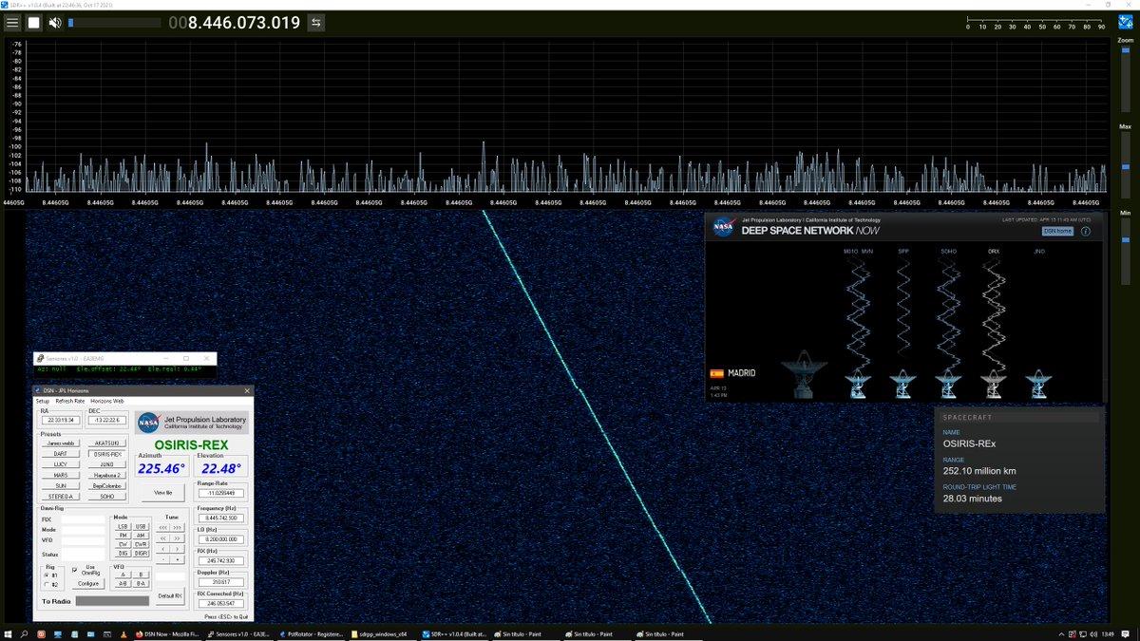Image resolution: width=1140 pixels, height=641 pixels.
Task: Mute audio using the SDR++ speaker icon
Action: (54, 22)
